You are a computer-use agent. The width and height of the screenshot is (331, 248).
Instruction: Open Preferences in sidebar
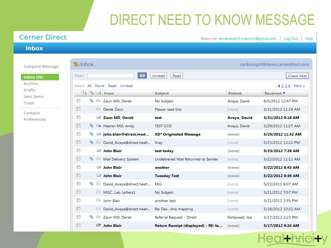coord(35,119)
